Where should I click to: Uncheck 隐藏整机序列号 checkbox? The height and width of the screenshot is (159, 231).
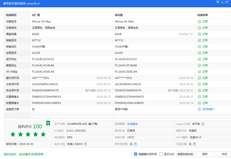click(136, 154)
